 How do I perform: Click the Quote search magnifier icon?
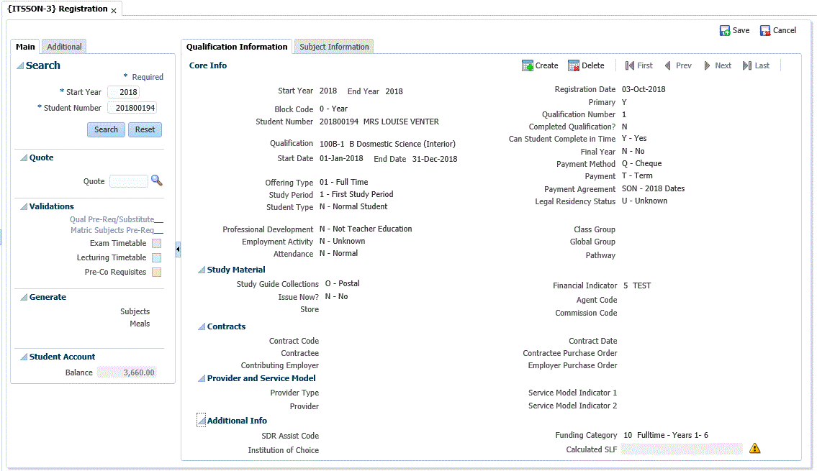point(156,181)
